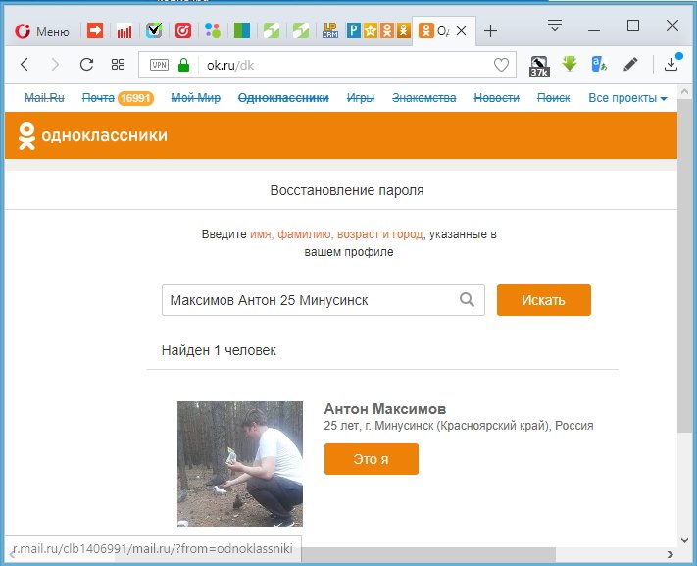Screen dimensions: 697x566
Task: Open the browser downloads icon
Action: click(672, 65)
